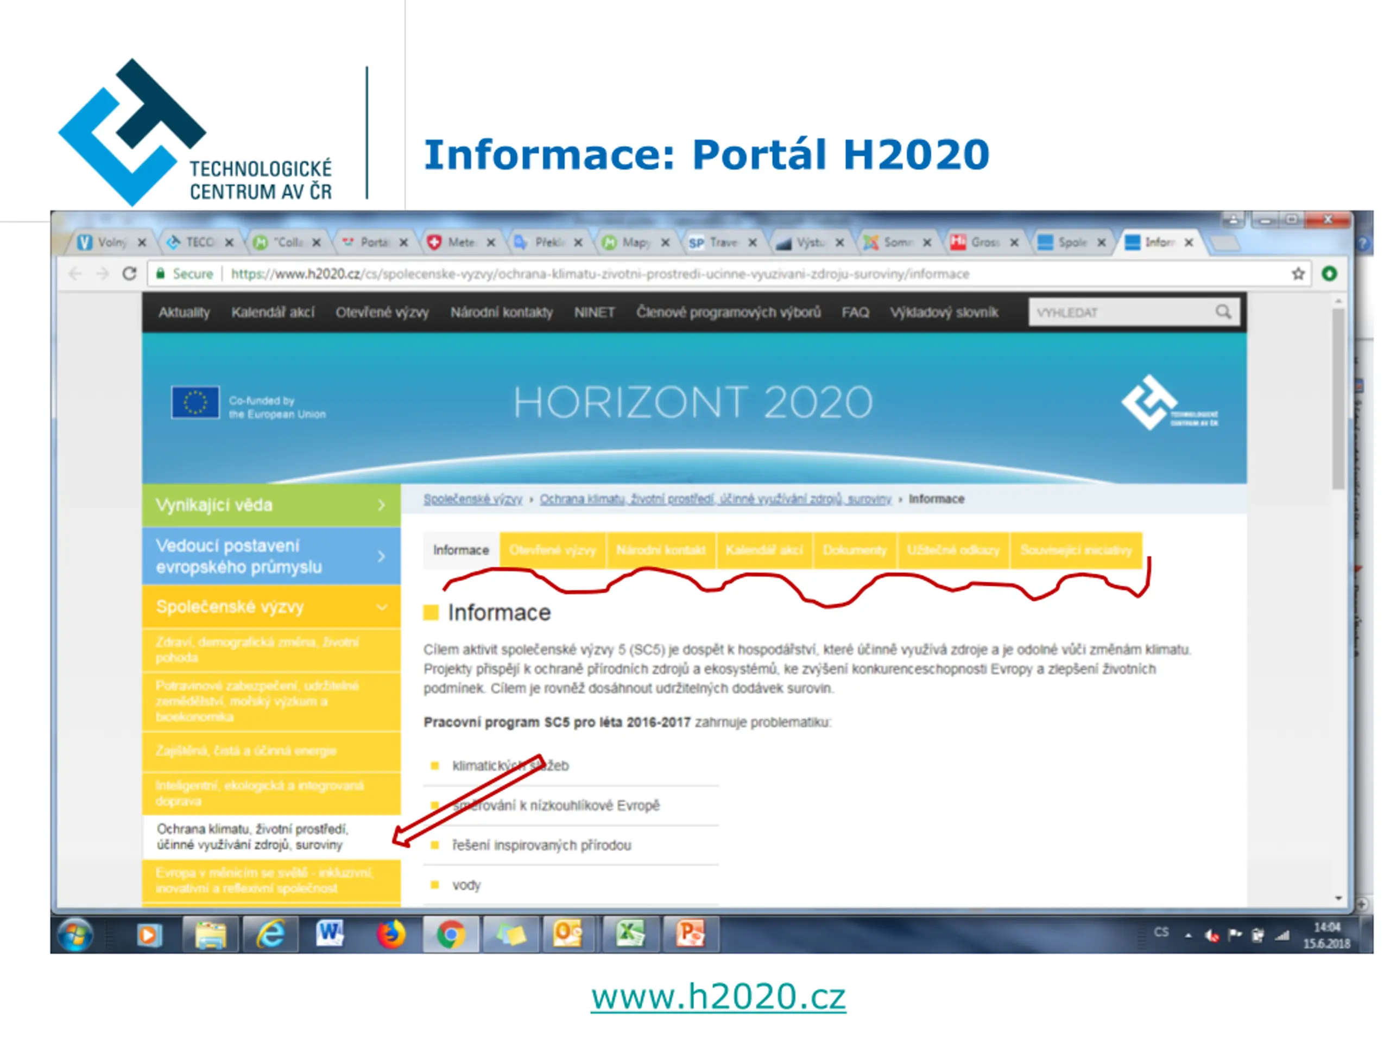Open Zajištěná, čistá a účinná energie item
This screenshot has width=1390, height=1042.
click(271, 751)
